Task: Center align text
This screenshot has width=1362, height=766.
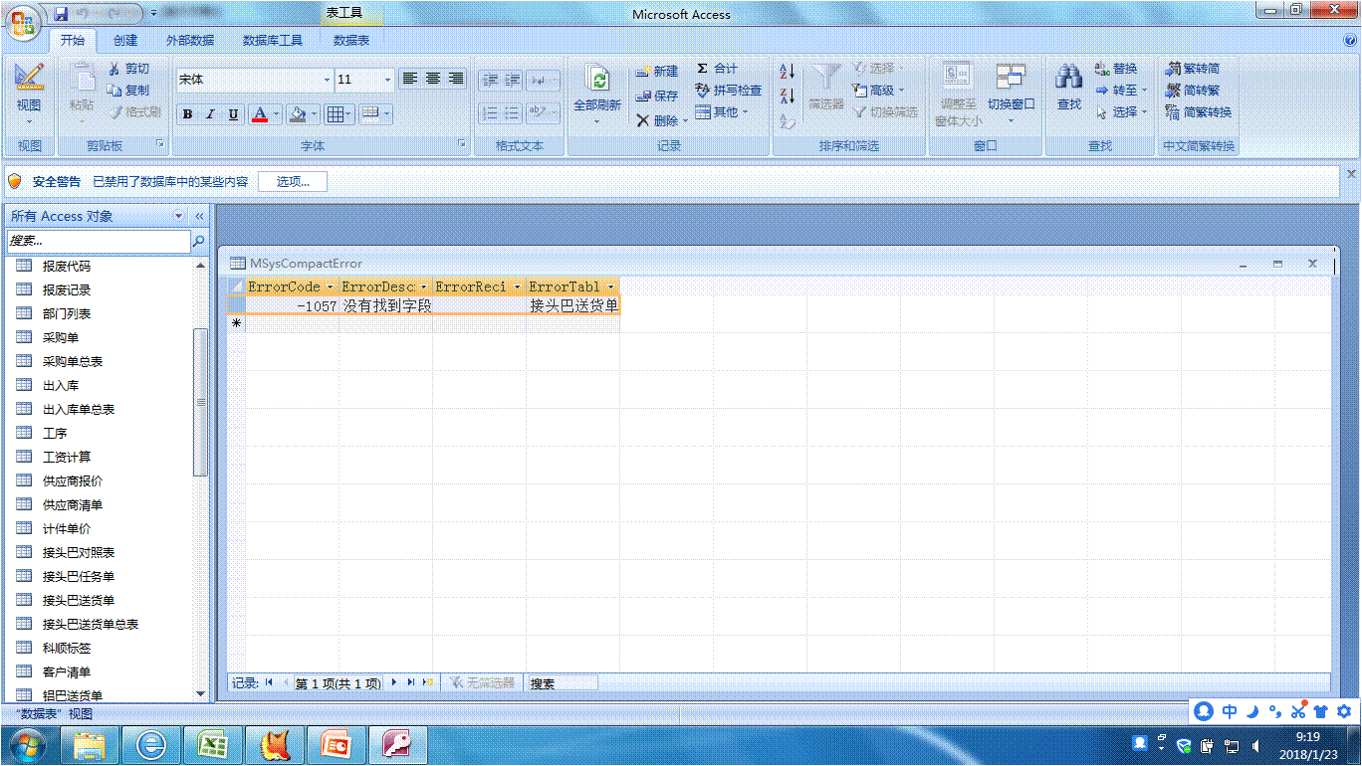Action: click(432, 79)
